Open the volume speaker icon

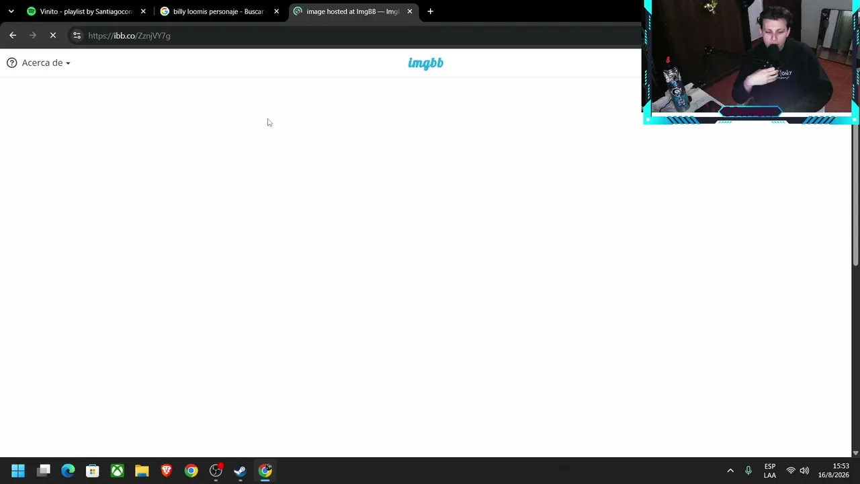(x=804, y=471)
